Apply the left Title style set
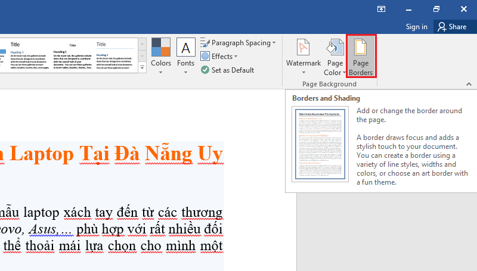The height and width of the screenshot is (271, 477). point(29,55)
